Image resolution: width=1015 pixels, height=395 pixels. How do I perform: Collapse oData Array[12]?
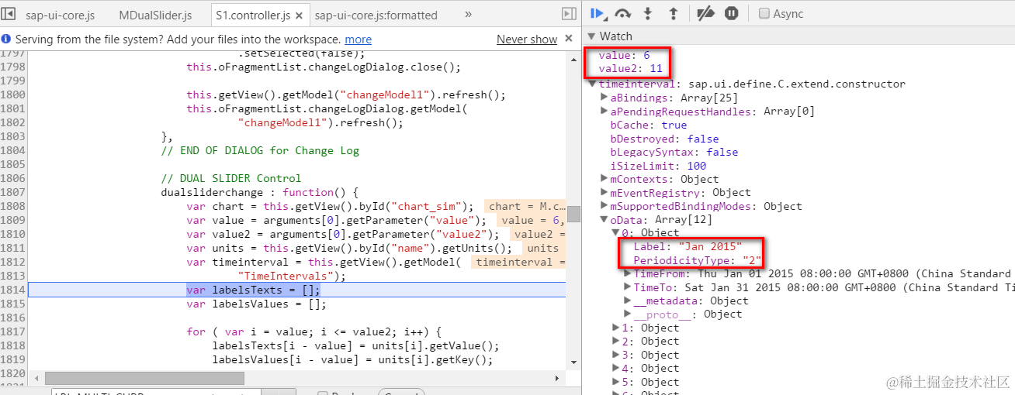pos(604,220)
